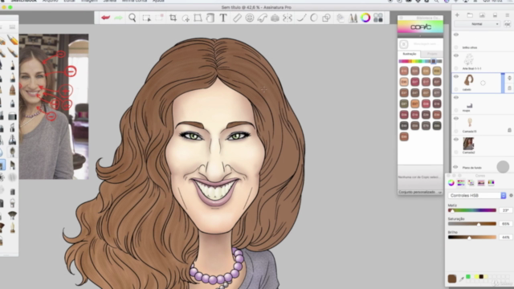Adjust the Brilho slider

pyautogui.click(x=472, y=238)
